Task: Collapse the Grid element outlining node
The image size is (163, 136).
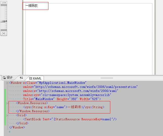Action: 7,115
